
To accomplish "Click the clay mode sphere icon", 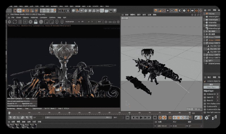I will (x=41, y=22).
